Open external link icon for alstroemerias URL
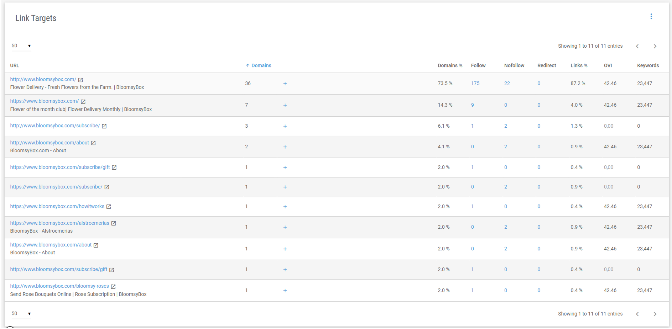The image size is (672, 329). (x=114, y=223)
